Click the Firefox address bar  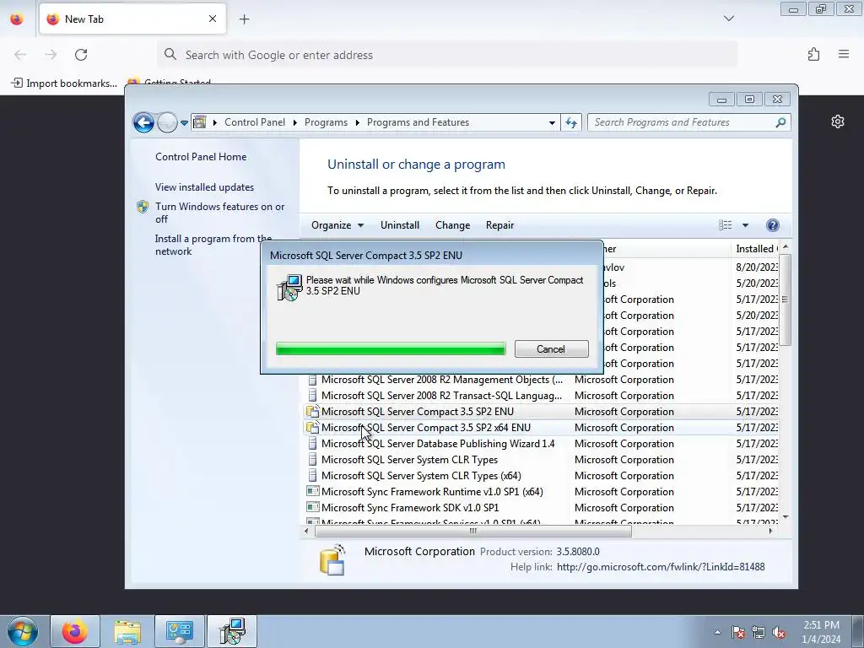point(447,55)
